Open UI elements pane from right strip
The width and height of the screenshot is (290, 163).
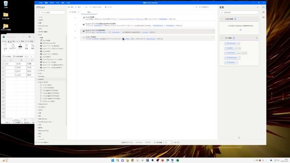click(264, 12)
